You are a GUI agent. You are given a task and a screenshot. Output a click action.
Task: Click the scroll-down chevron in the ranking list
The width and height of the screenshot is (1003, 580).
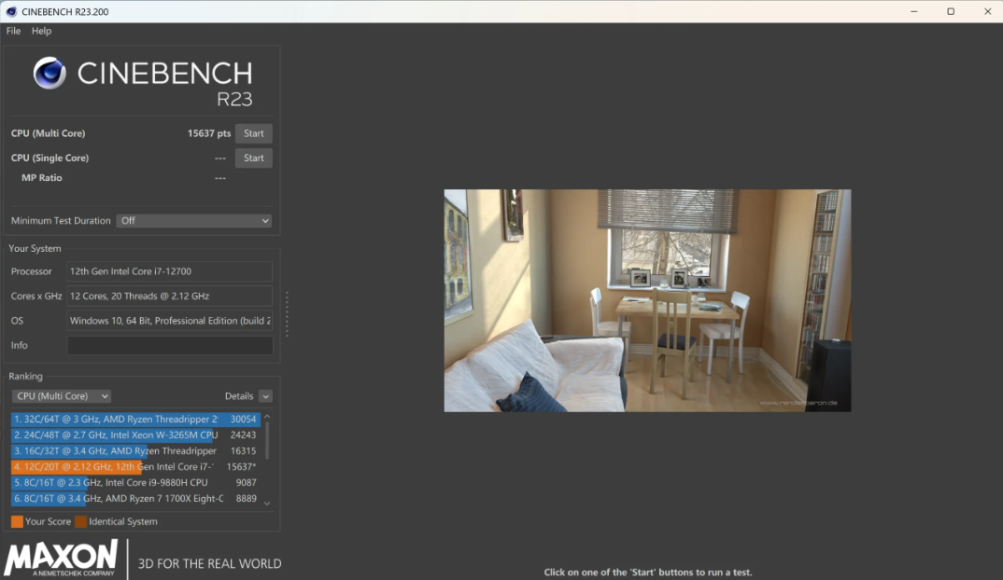266,504
